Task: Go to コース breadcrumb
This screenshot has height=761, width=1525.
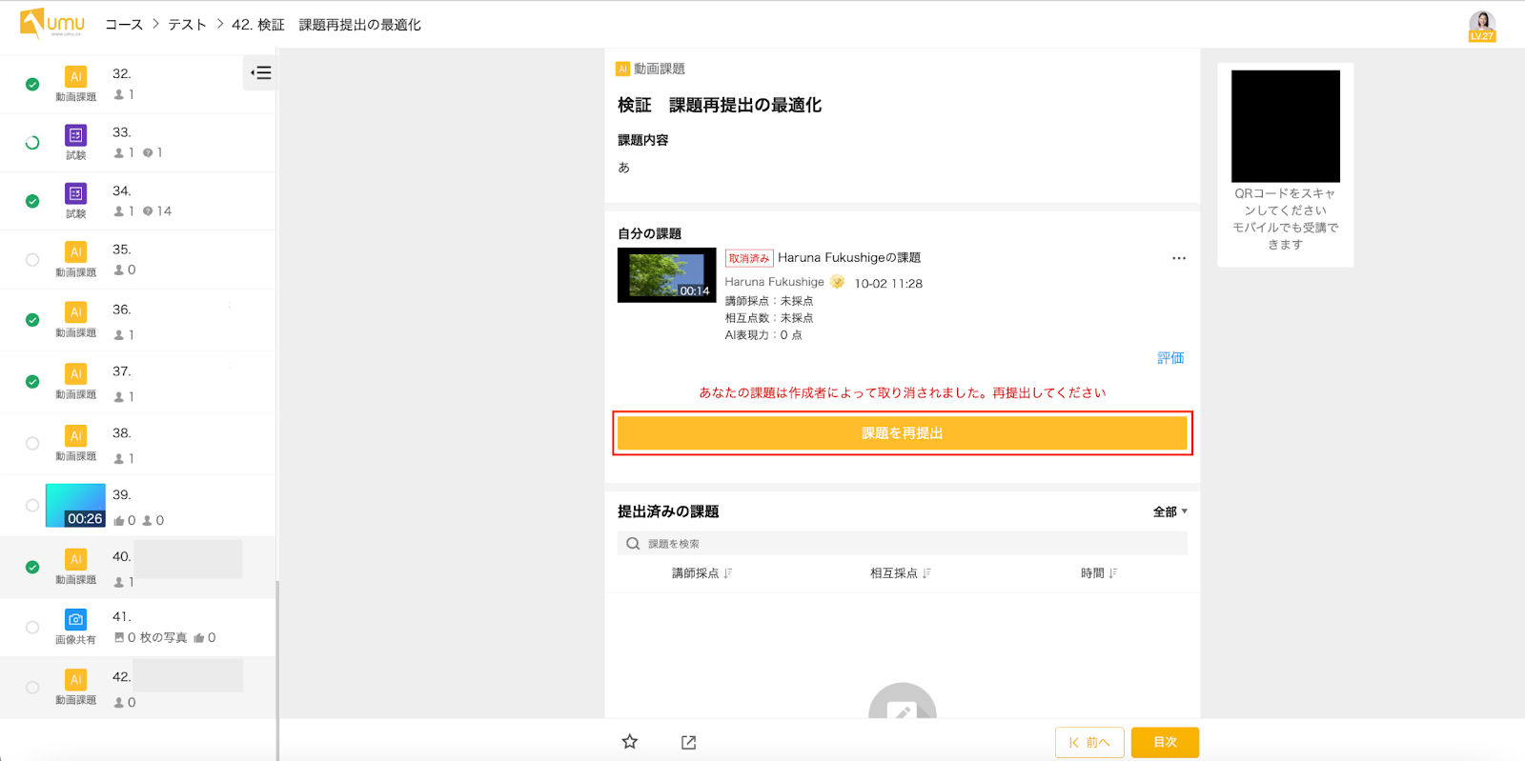Action: click(x=124, y=25)
